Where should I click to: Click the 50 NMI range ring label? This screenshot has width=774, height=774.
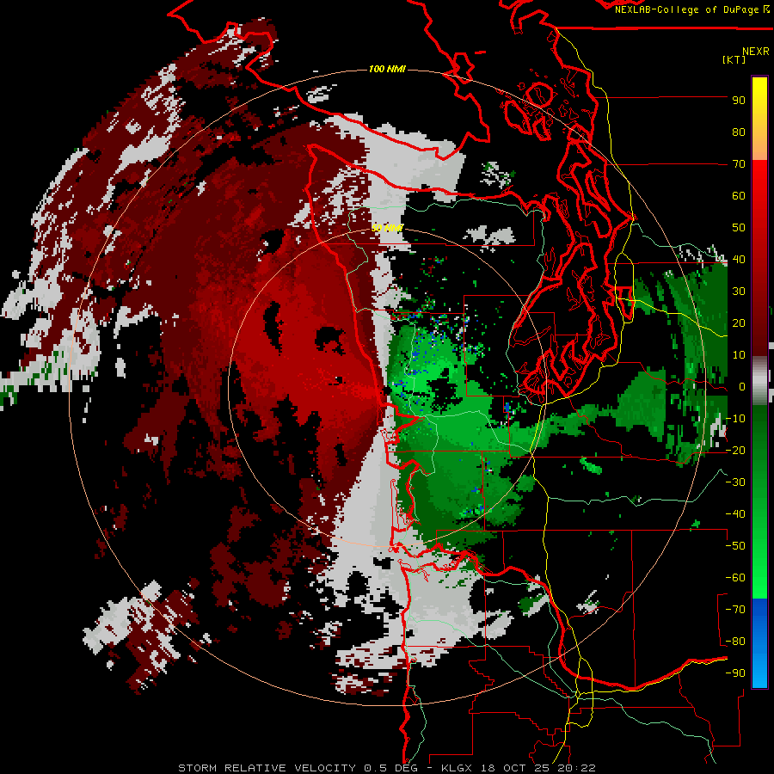point(388,228)
